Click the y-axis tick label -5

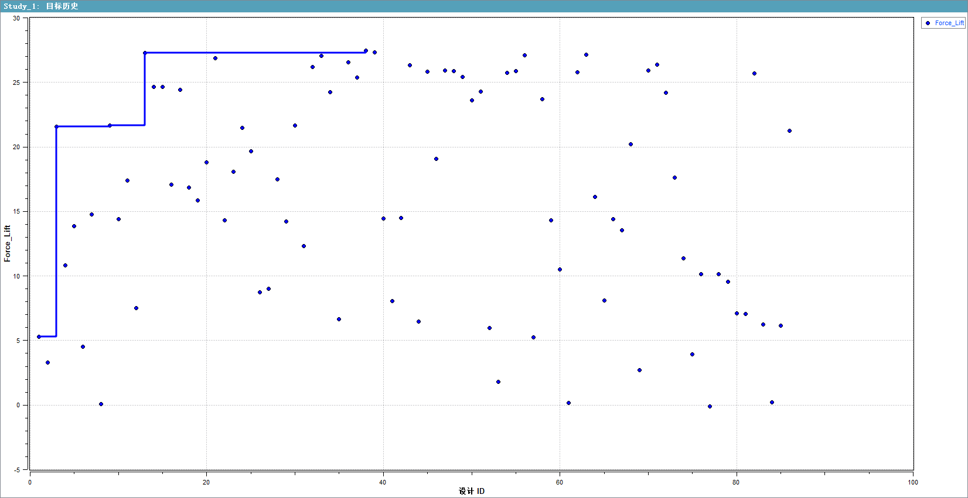tap(17, 470)
